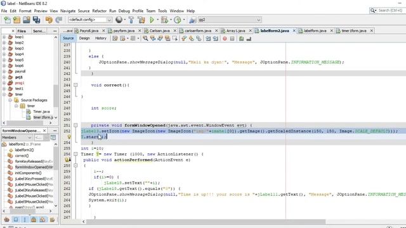Click the Navigator view-mode icon beside Members
Viewport: 406px width, 228px height.
point(53,137)
